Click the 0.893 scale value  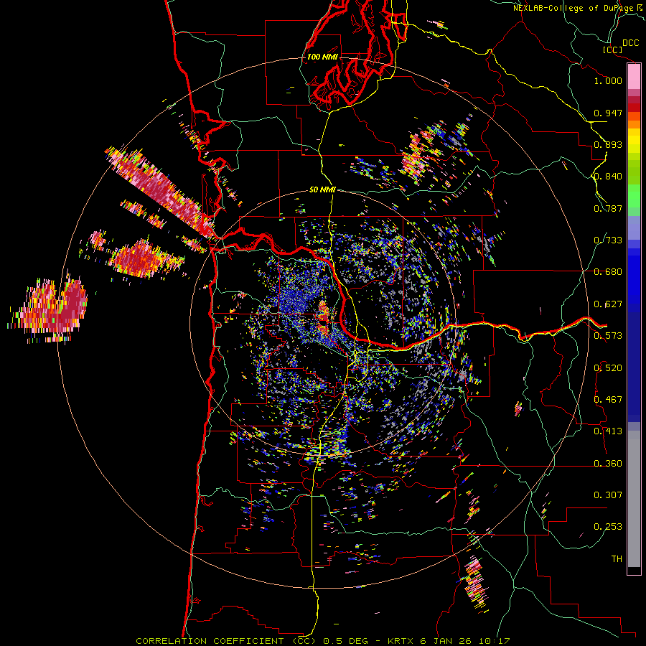pyautogui.click(x=608, y=144)
